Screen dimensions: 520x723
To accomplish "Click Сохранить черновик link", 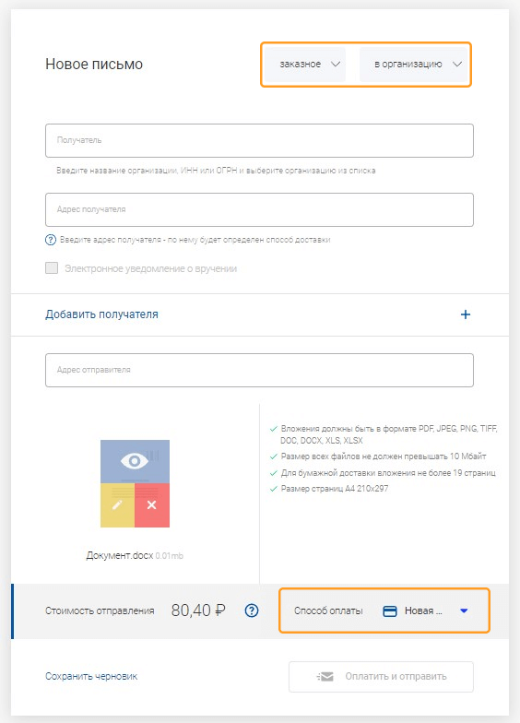I will coord(91,677).
